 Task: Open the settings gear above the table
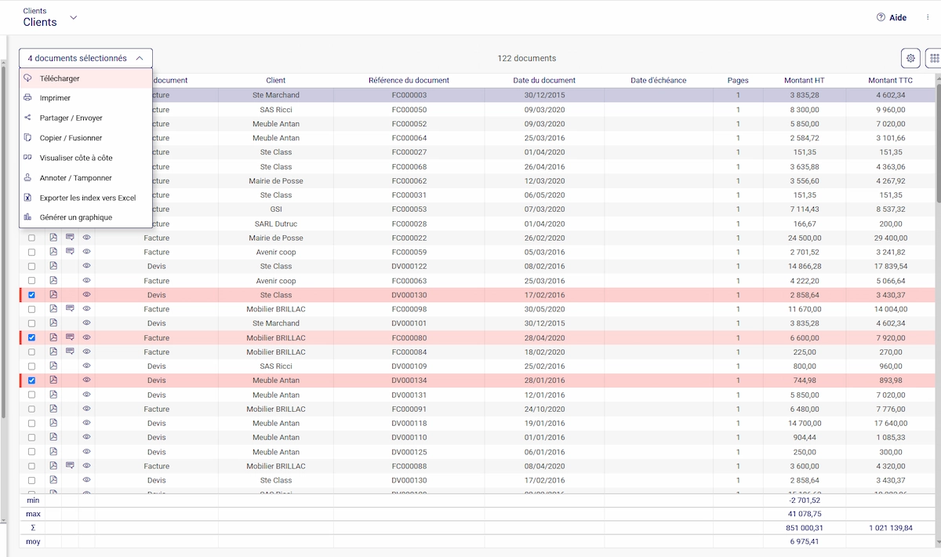(x=910, y=58)
